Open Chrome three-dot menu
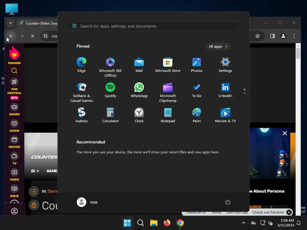Screen dimensions: 307x230 [x=294, y=36]
